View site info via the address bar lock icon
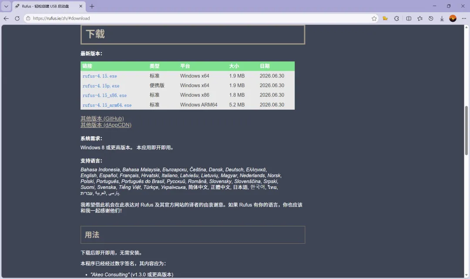Screen dimensions: 470x279 [x=28, y=18]
